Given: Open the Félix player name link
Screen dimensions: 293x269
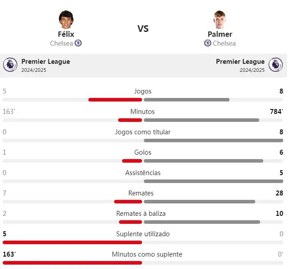Looking at the screenshot, I should click(66, 34).
